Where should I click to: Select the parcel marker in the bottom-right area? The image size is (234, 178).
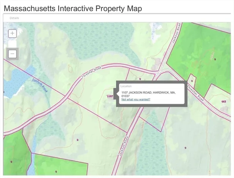pos(185,148)
